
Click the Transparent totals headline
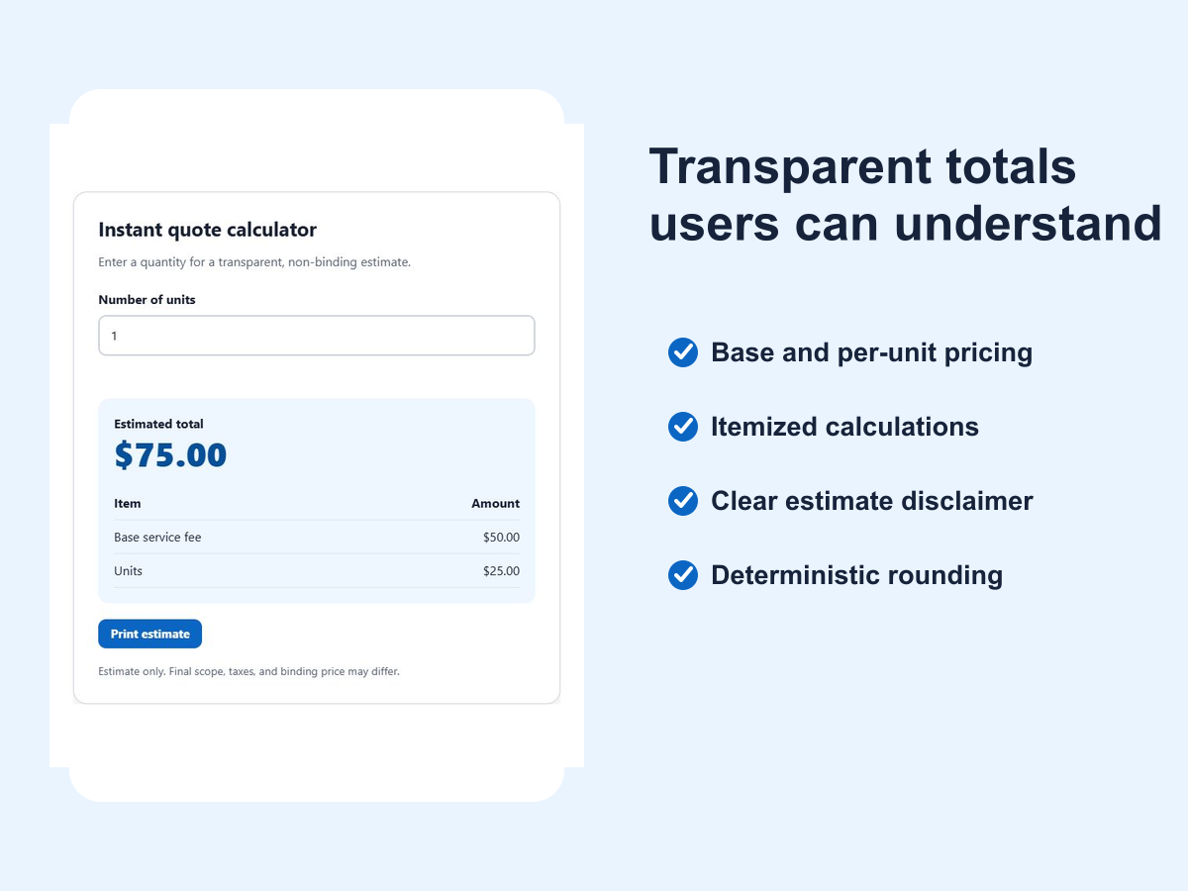[905, 194]
